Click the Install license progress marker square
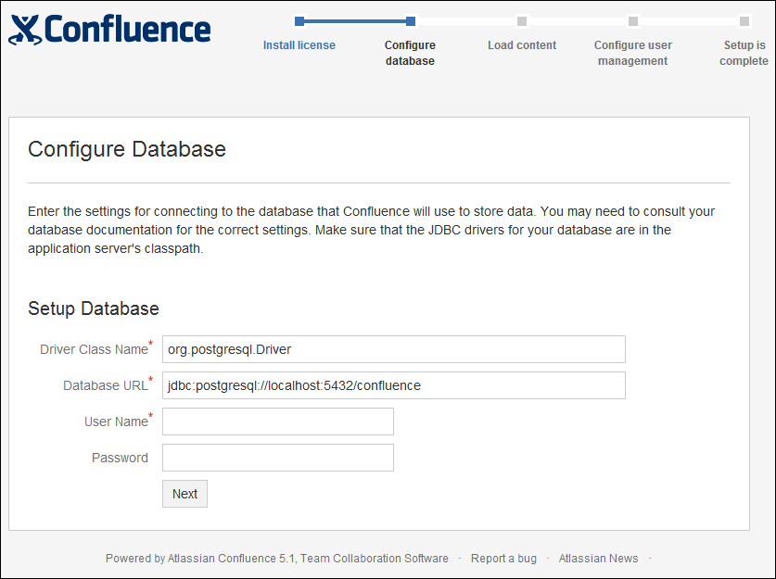Viewport: 776px width, 579px height. coord(299,20)
